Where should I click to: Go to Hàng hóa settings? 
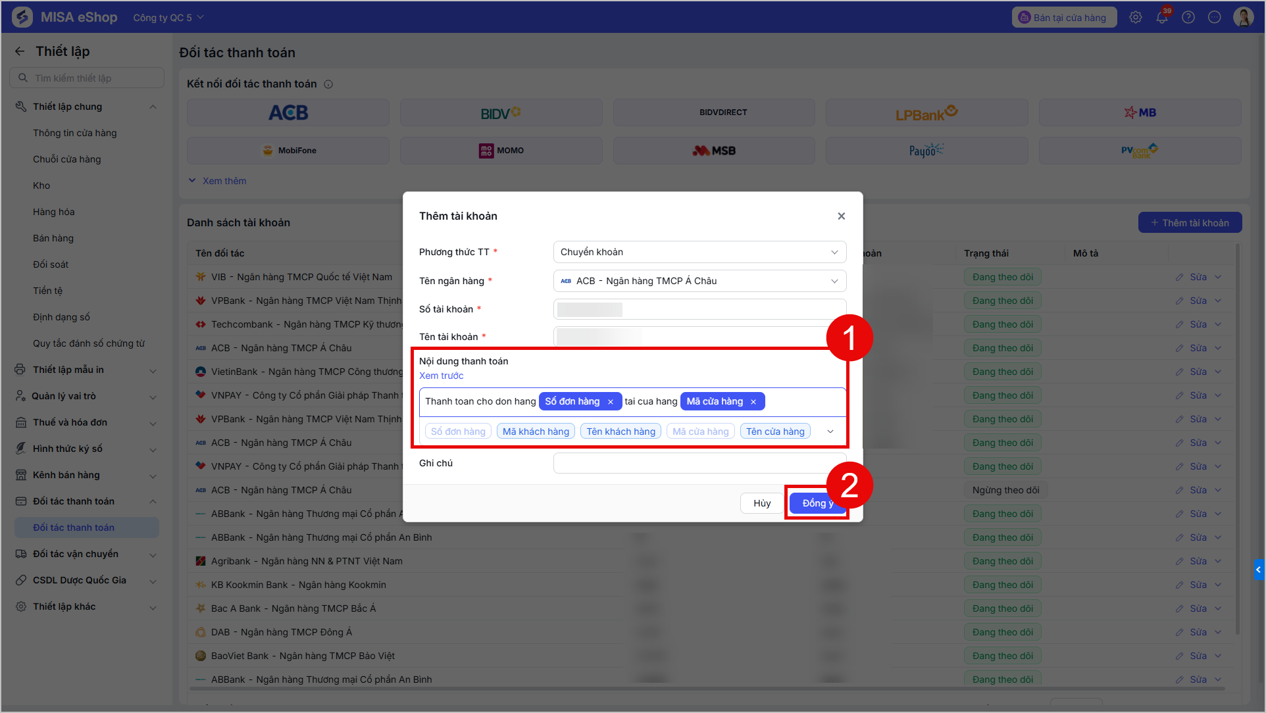coord(54,212)
